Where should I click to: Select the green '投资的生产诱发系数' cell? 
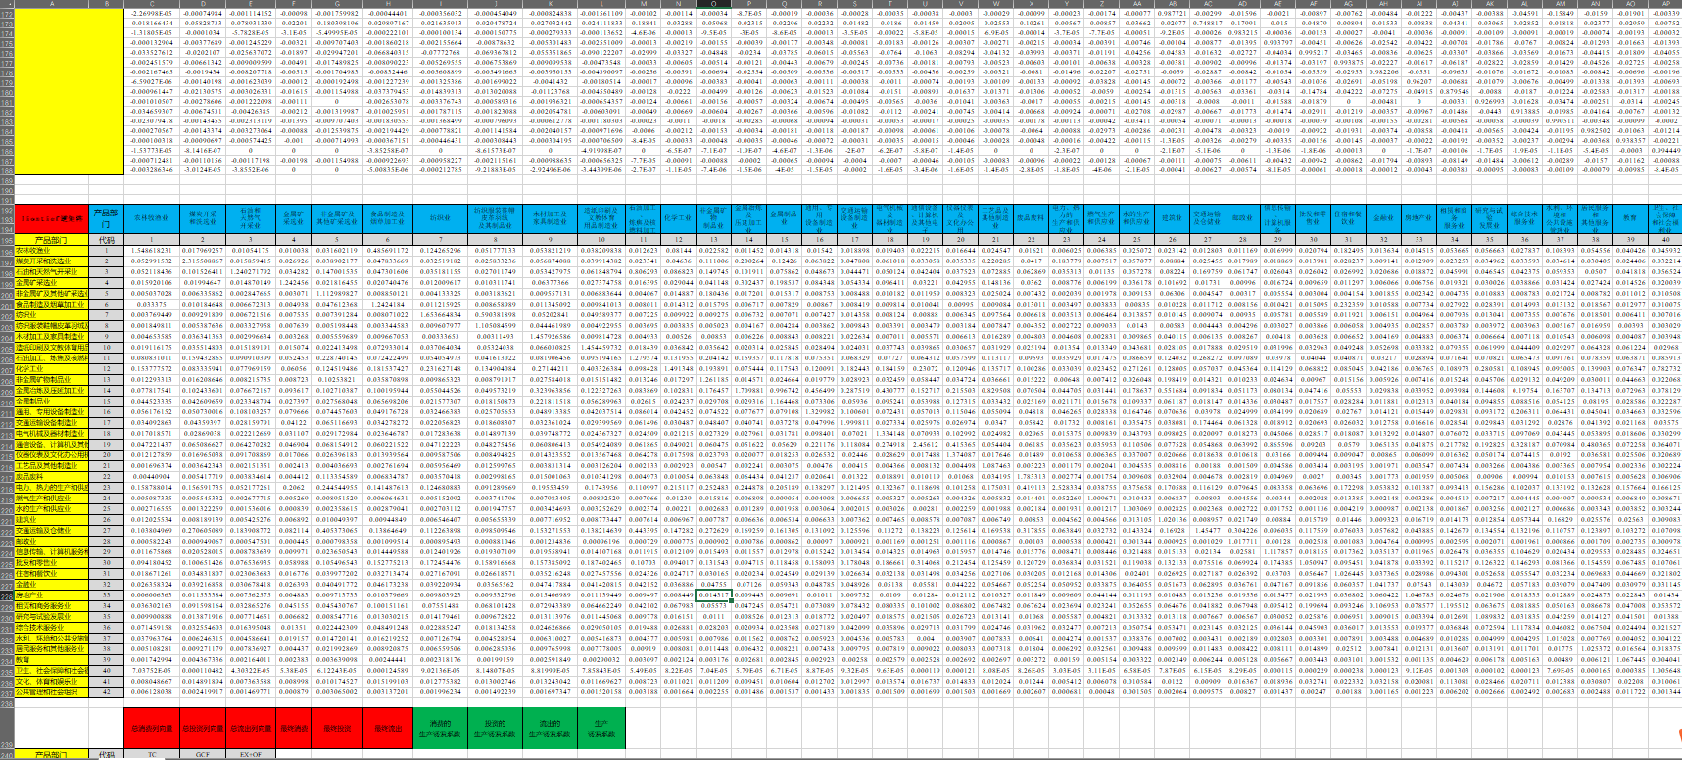495,728
